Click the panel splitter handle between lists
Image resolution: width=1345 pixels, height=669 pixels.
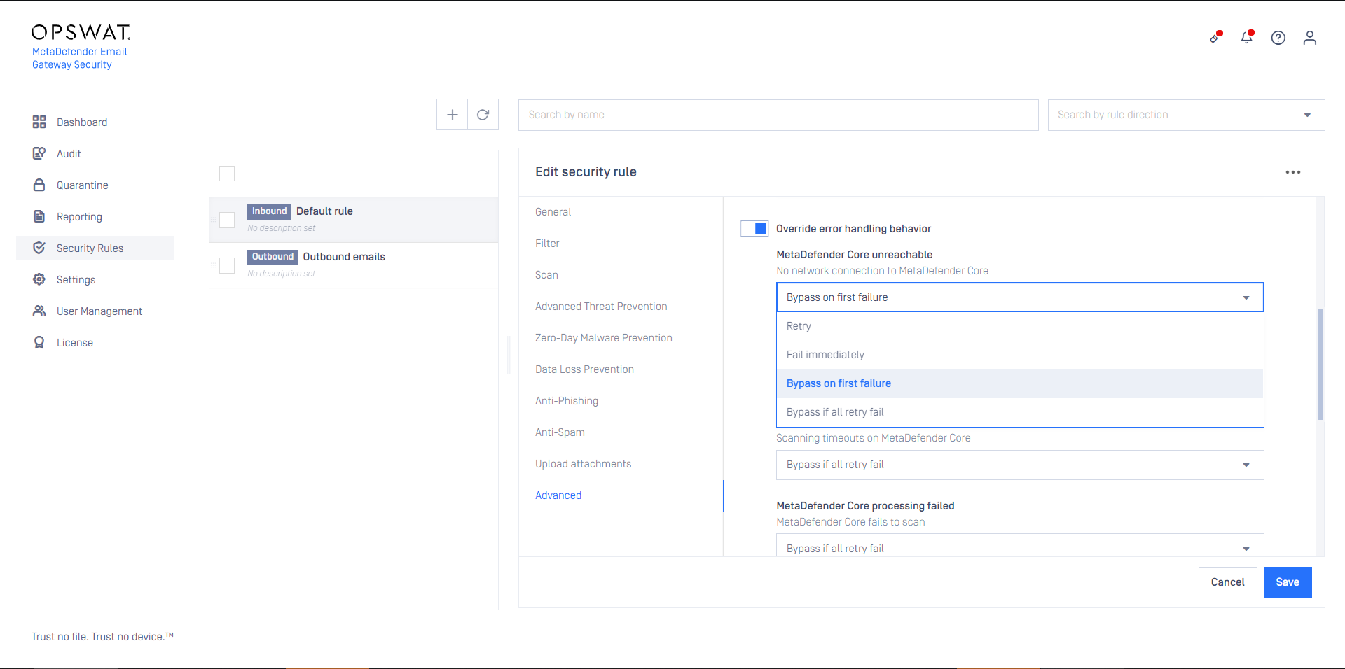(509, 353)
